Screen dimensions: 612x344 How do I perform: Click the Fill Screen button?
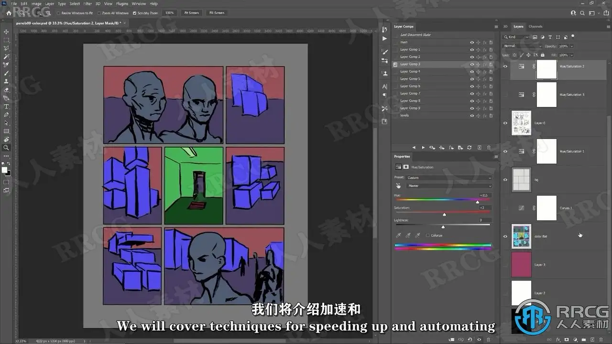pos(217,13)
